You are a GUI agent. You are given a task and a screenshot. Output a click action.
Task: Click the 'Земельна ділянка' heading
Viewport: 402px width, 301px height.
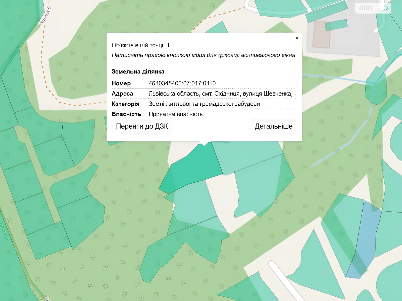[138, 71]
